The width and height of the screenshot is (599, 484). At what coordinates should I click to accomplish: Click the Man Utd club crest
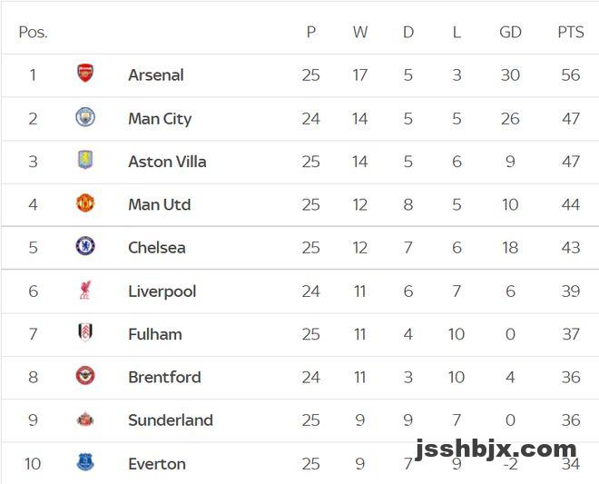click(85, 203)
